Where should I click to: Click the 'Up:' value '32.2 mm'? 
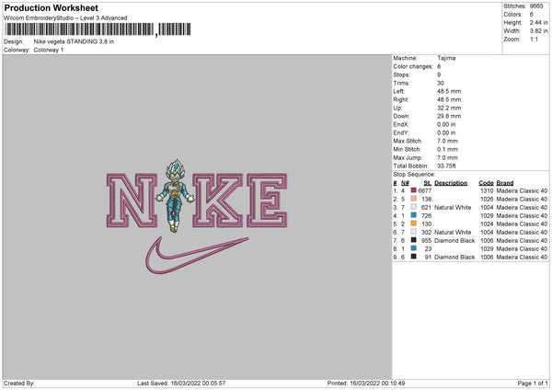pos(449,108)
